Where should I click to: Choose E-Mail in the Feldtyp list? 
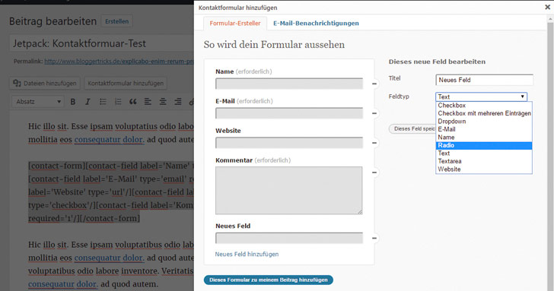pyautogui.click(x=484, y=129)
